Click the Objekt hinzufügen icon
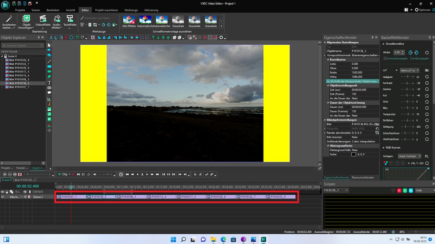This screenshot has width=435, height=244. tap(26, 19)
